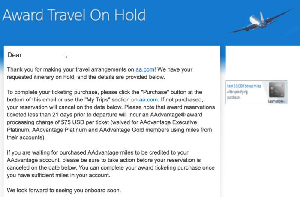Click the "Dear" greeting word
This screenshot has height=197, width=300.
(x=15, y=55)
